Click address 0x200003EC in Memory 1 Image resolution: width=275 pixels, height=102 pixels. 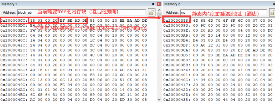(14, 30)
